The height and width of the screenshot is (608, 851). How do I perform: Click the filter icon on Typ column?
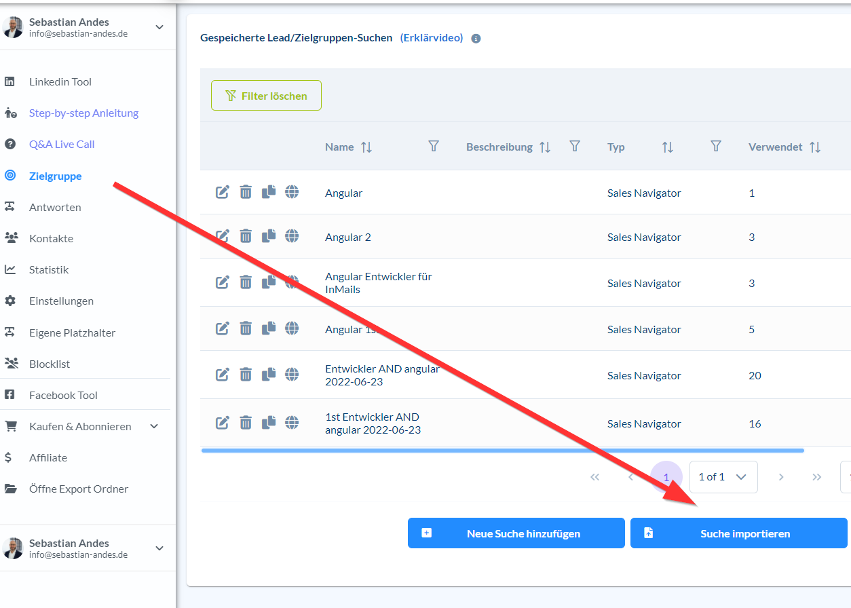click(715, 147)
